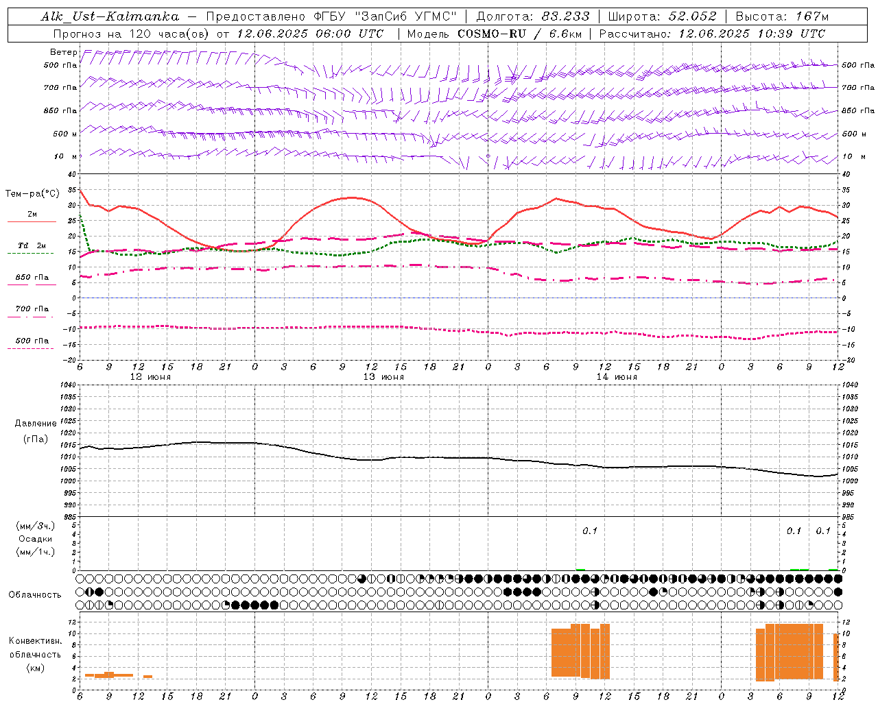Click the date label 13 июня
The height and width of the screenshot is (702, 878).
coord(383,377)
